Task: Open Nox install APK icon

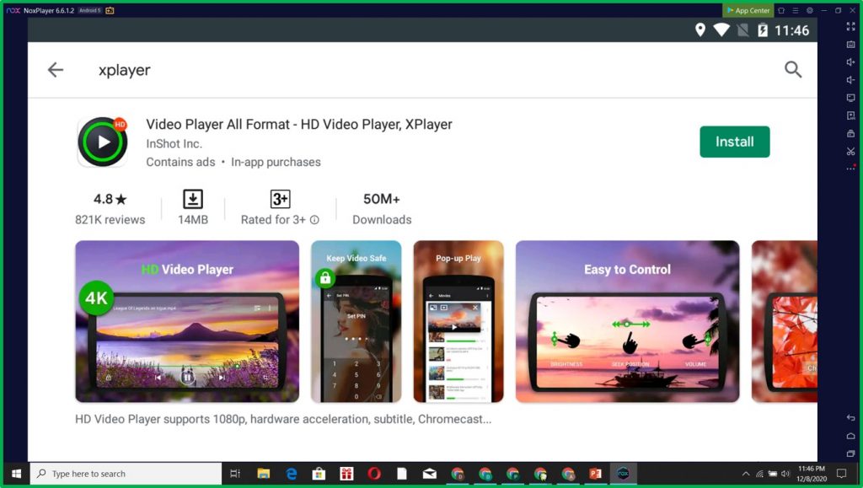Action: pos(851,115)
